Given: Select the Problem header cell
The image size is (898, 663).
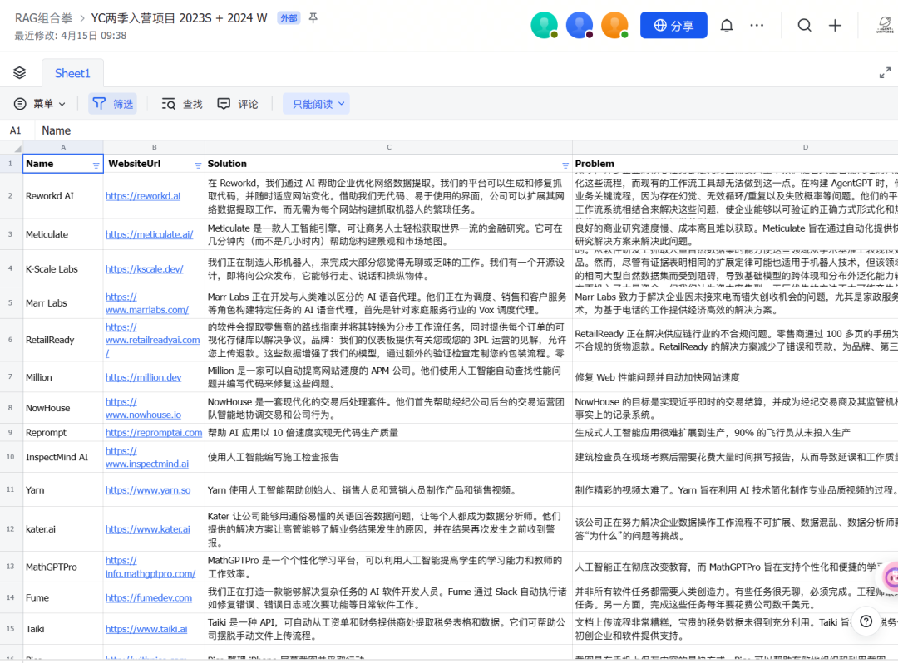Looking at the screenshot, I should [735, 164].
